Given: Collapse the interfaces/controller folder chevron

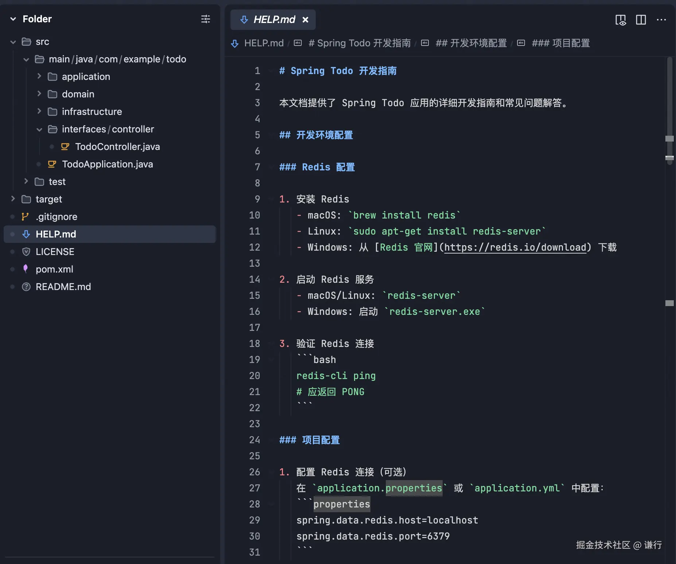Looking at the screenshot, I should coord(39,130).
